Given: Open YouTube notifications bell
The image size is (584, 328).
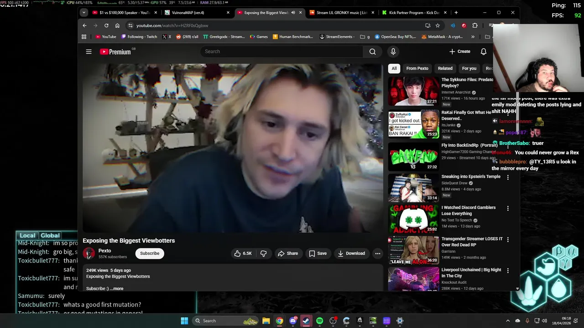Looking at the screenshot, I should coord(484,51).
